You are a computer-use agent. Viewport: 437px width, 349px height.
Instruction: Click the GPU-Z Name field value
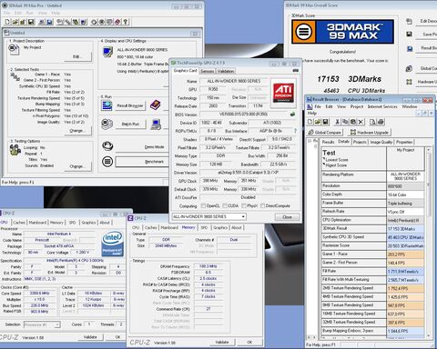pyautogui.click(x=234, y=81)
